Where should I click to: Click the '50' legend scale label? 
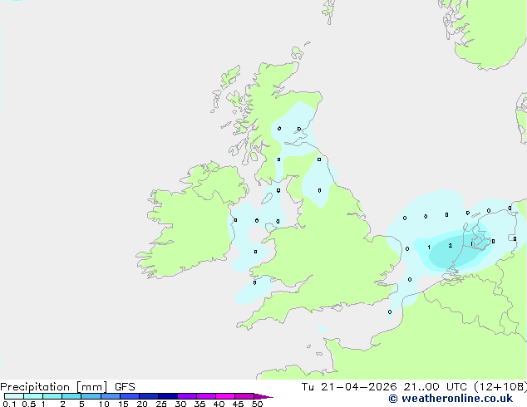click(x=258, y=404)
